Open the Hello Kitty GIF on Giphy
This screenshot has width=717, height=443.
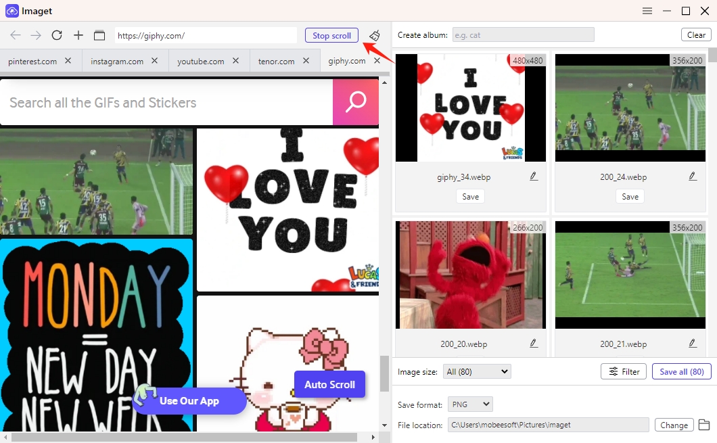pyautogui.click(x=287, y=364)
